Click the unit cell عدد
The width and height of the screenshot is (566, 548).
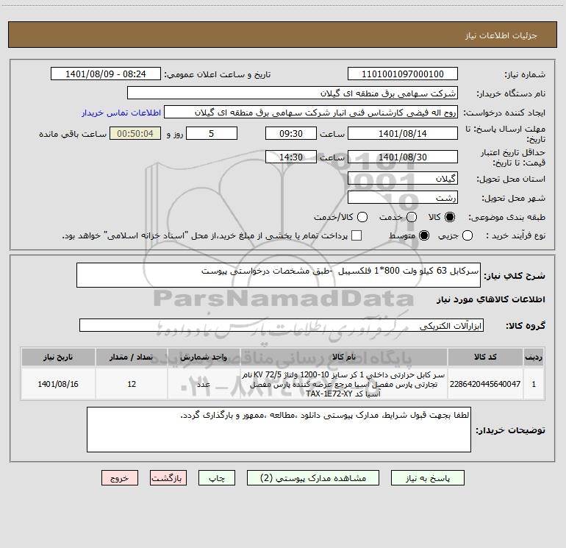[x=204, y=384]
